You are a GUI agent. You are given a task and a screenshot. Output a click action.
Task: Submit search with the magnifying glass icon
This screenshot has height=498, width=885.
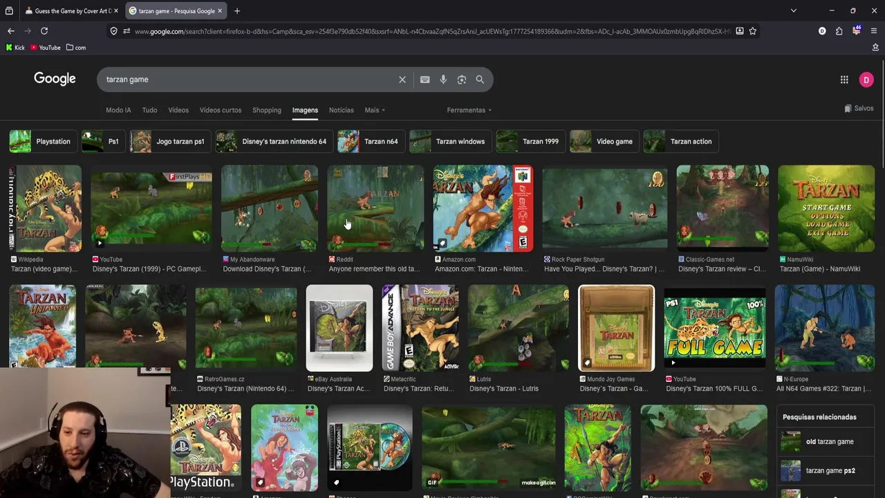click(480, 80)
